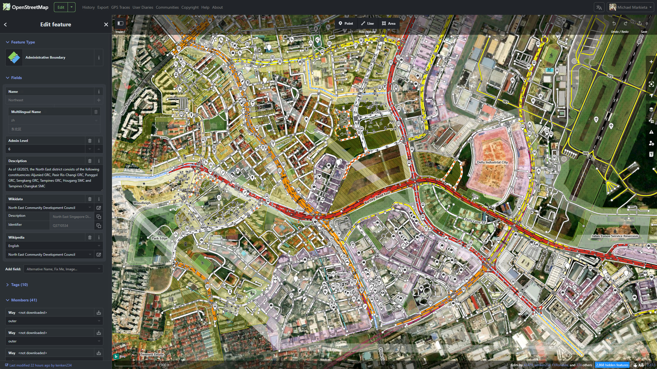Download the first not-downloaded member way
Screen dimensions: 657x369
99,313
